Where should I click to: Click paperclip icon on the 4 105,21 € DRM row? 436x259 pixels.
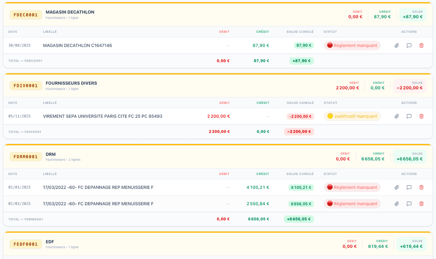[x=397, y=188]
